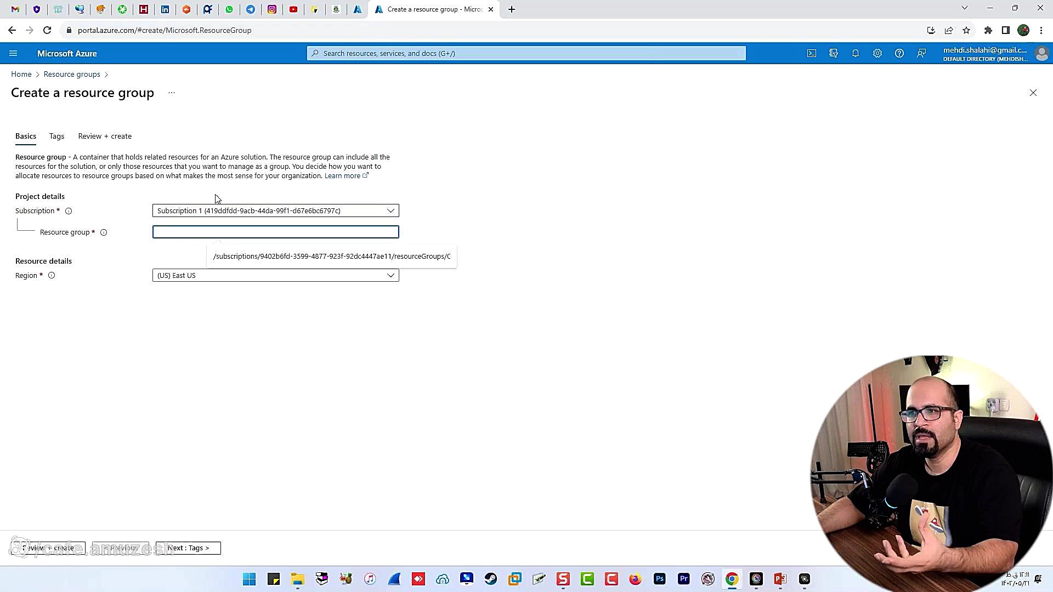
Task: Select the Review + create tab
Action: click(x=105, y=136)
